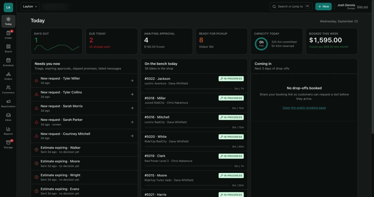Open Estimate expiring · Evans row

(x=84, y=191)
